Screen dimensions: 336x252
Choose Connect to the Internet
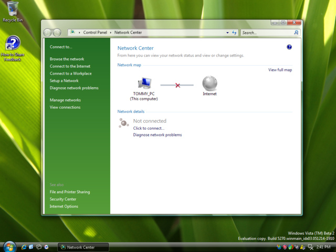point(70,66)
